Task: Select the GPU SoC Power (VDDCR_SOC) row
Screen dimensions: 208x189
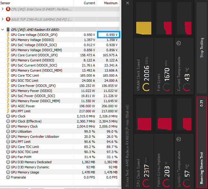Action: [x=60, y=96]
